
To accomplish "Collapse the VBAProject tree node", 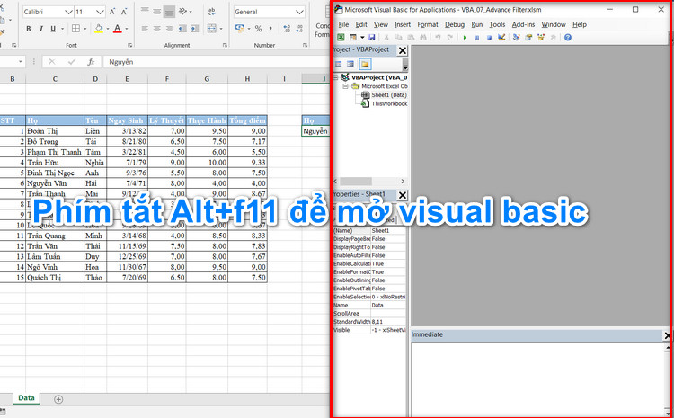I will [x=336, y=77].
